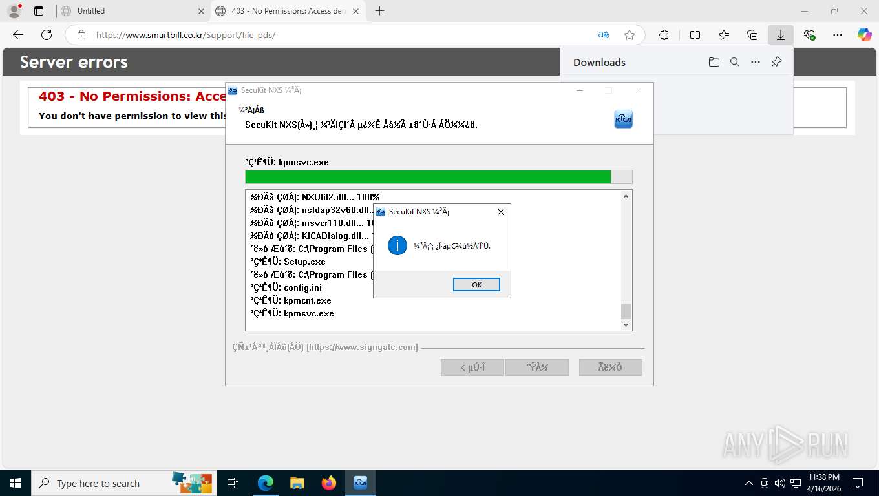Select 'KICADialog.dll' log line
Viewport: 879px width, 496px height.
click(x=312, y=236)
